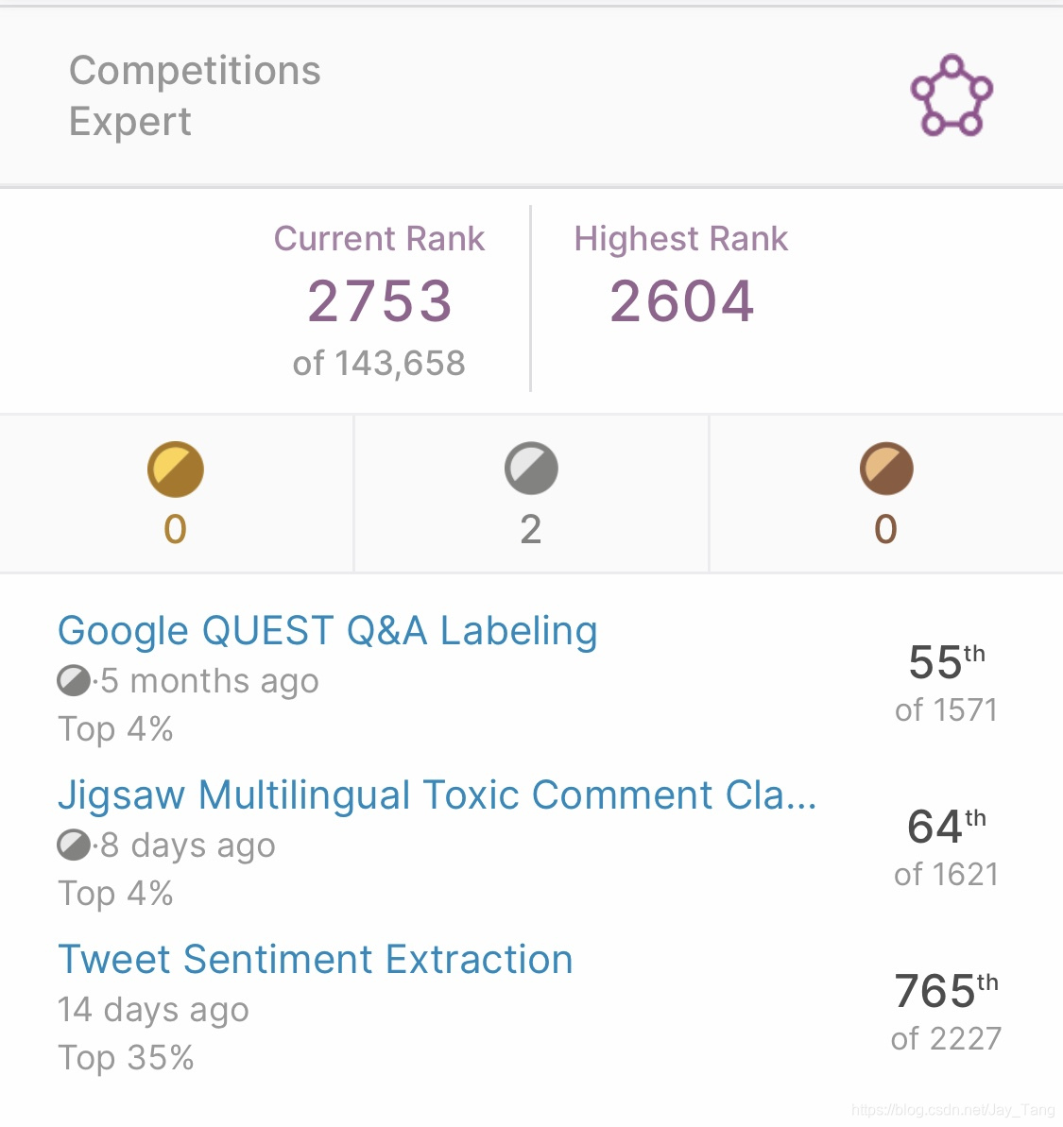Click the Top 35% label
This screenshot has width=1063, height=1127.
pyautogui.click(x=126, y=1058)
